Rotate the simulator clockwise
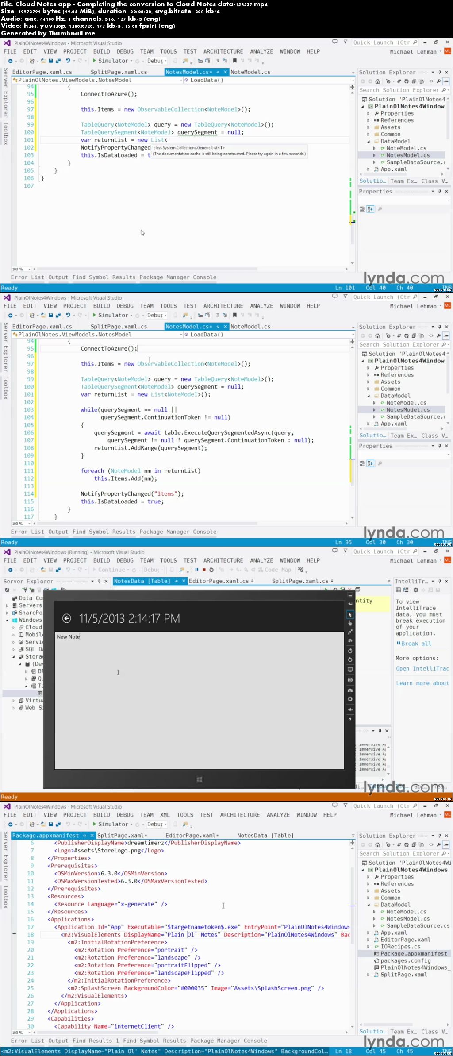This screenshot has width=453, height=1056. [x=350, y=651]
